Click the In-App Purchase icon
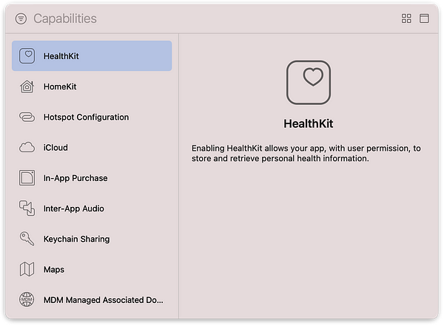The image size is (444, 326). point(27,177)
